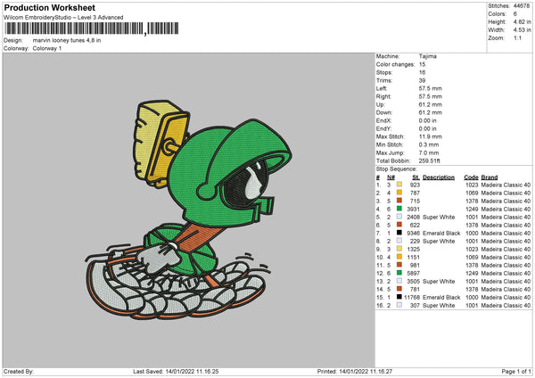Screen dimensions: 535x378
Task: Select the green swatch in stop row 4
Action: (399, 209)
